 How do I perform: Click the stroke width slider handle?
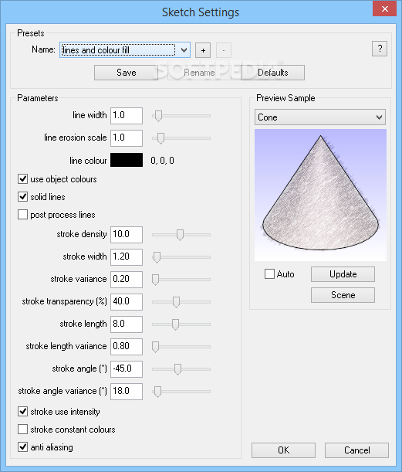(157, 257)
